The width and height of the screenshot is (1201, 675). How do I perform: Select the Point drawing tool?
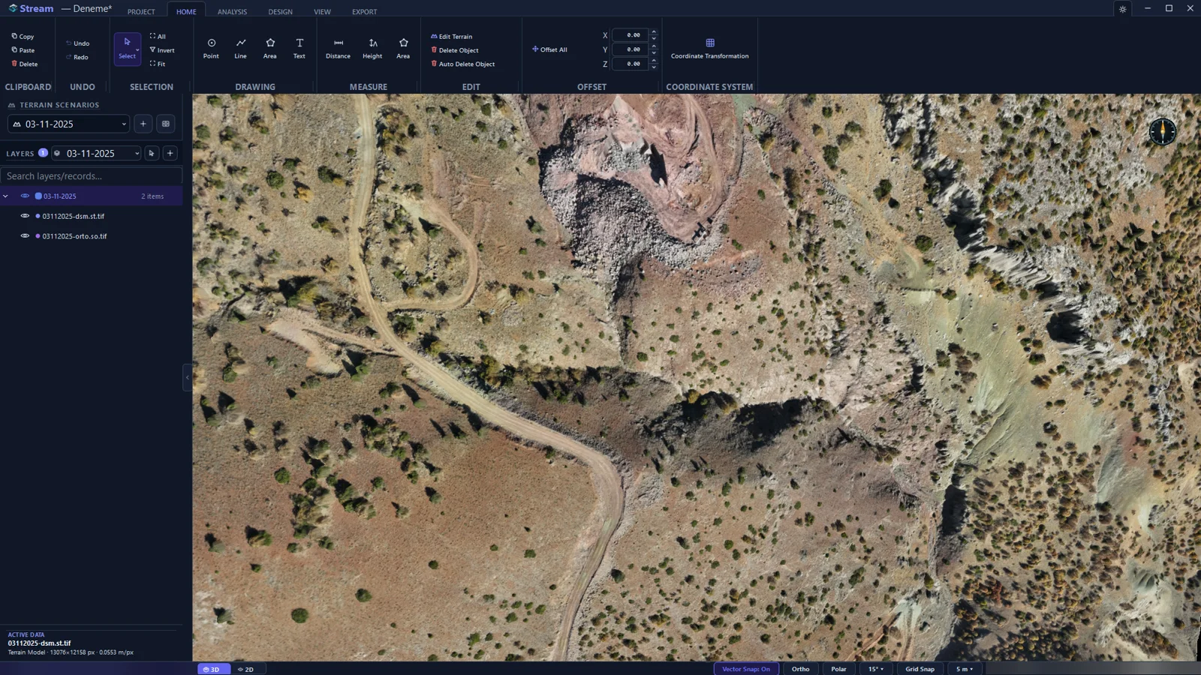tap(211, 49)
